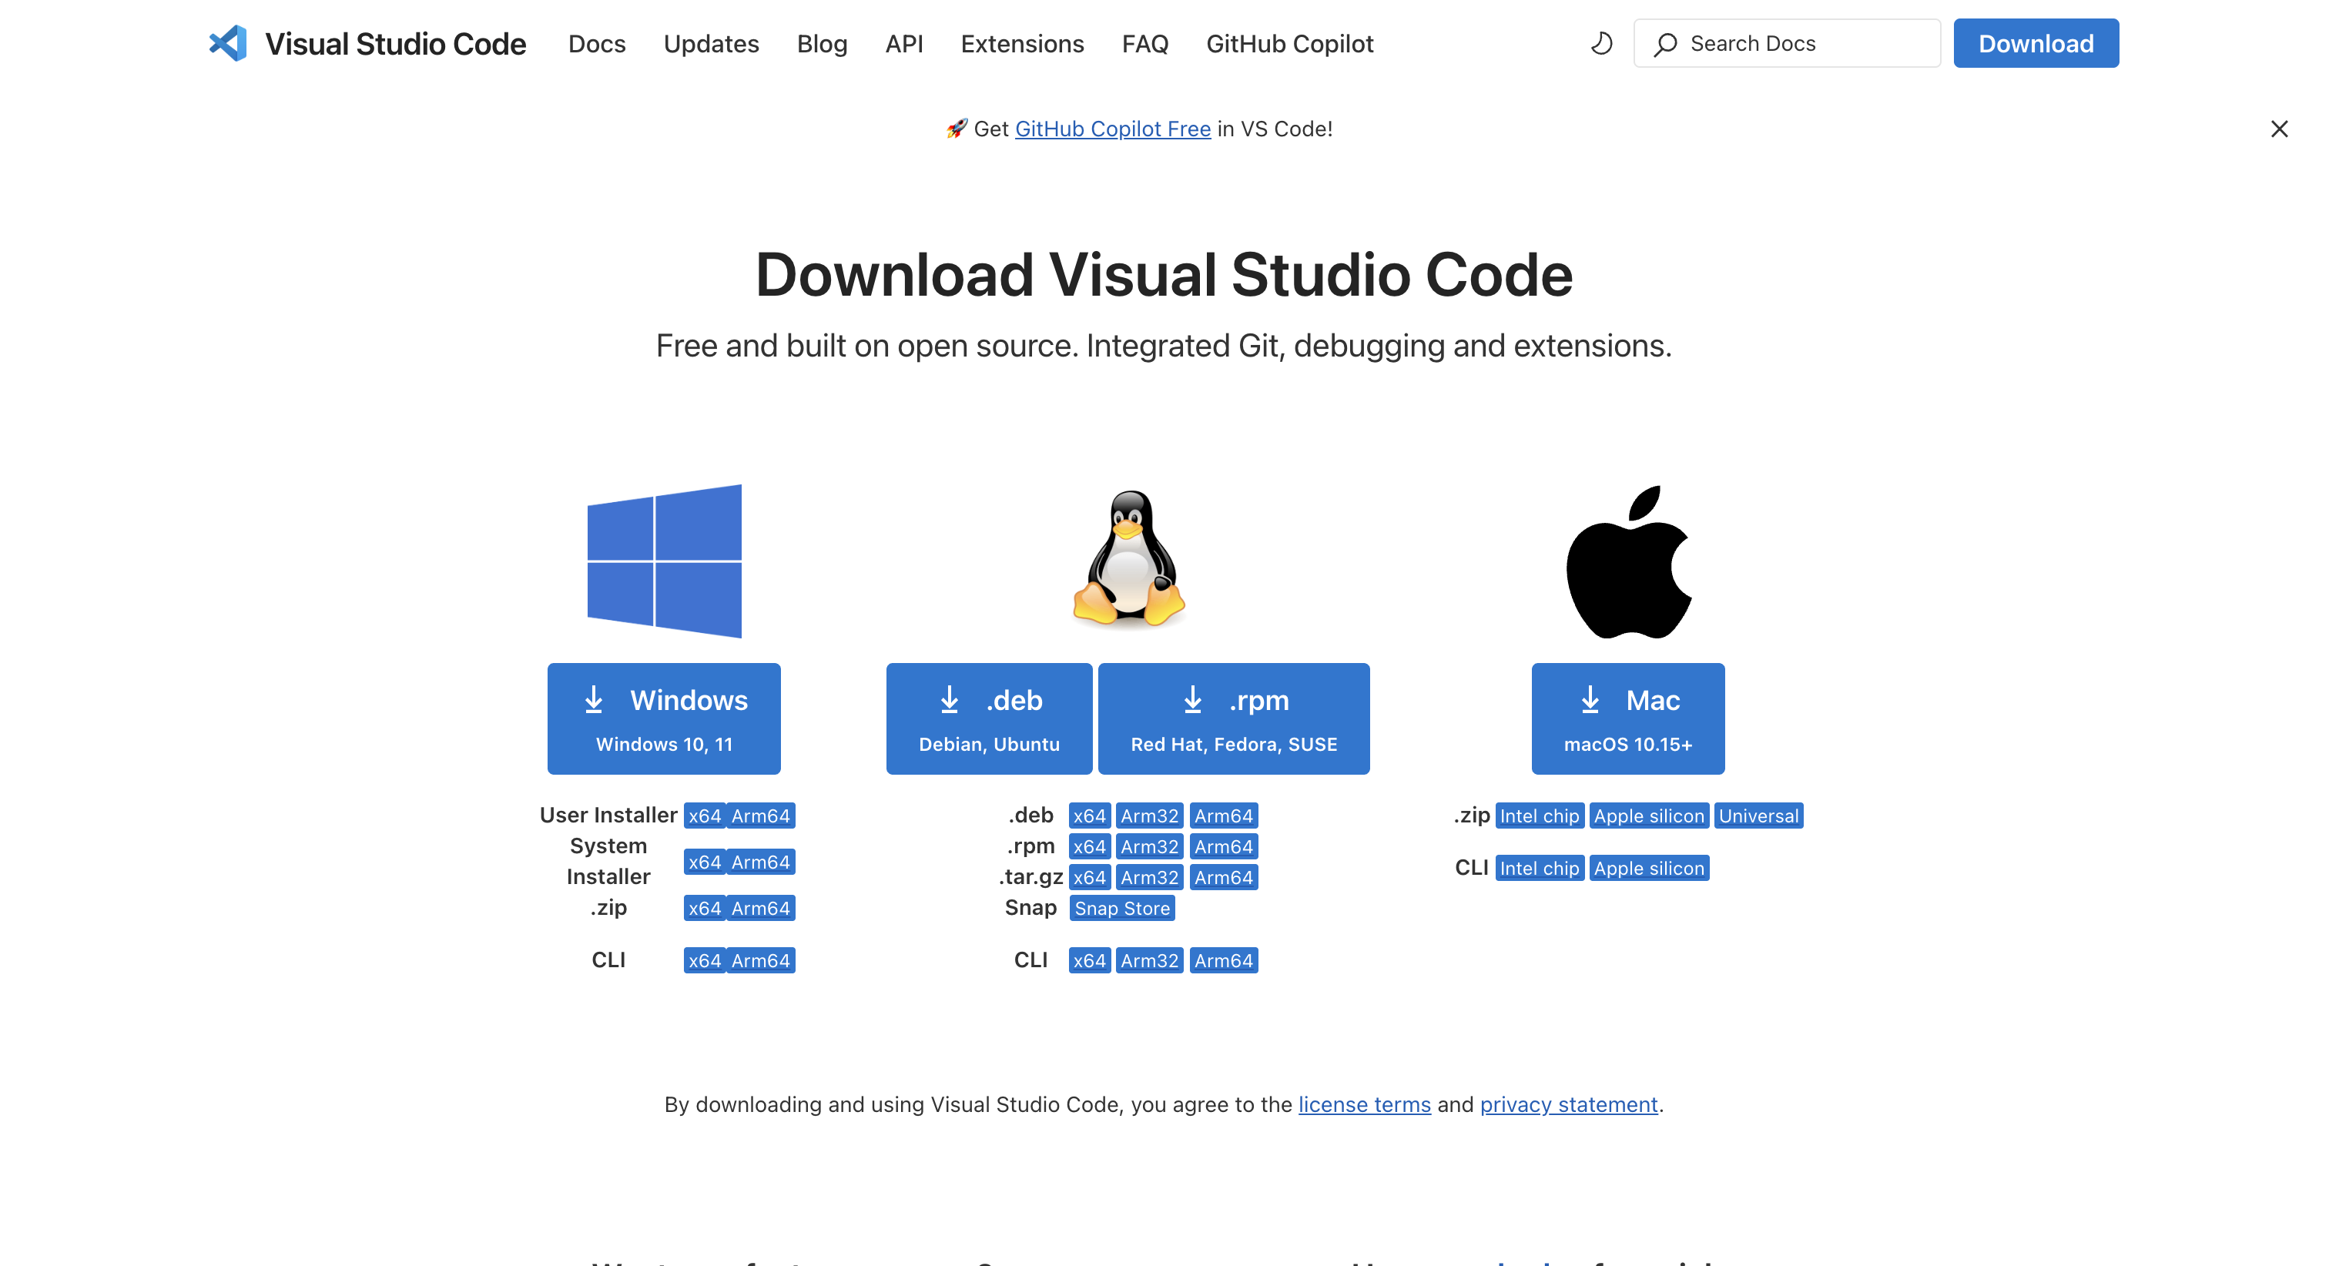
Task: Go to GitHub Copilot nav page
Action: tap(1289, 43)
